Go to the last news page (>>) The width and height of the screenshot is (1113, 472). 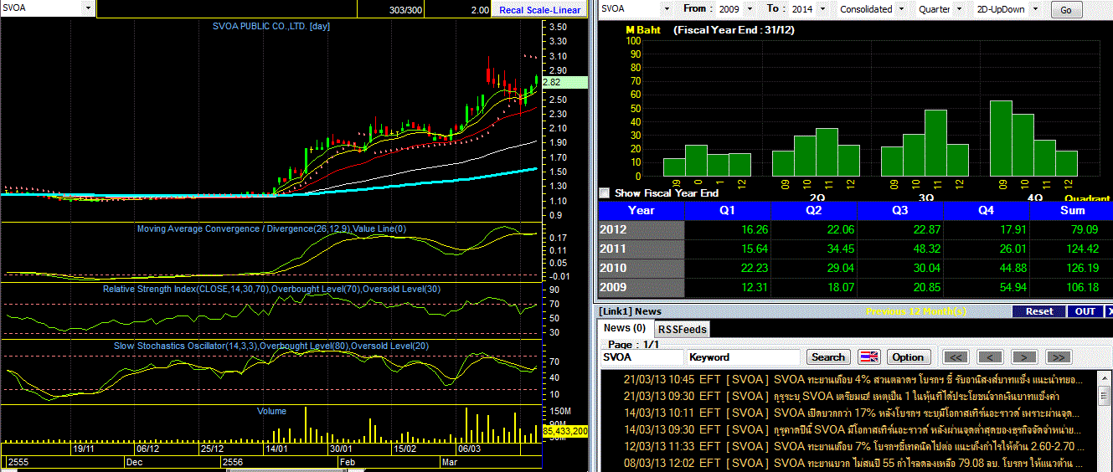(x=1059, y=357)
